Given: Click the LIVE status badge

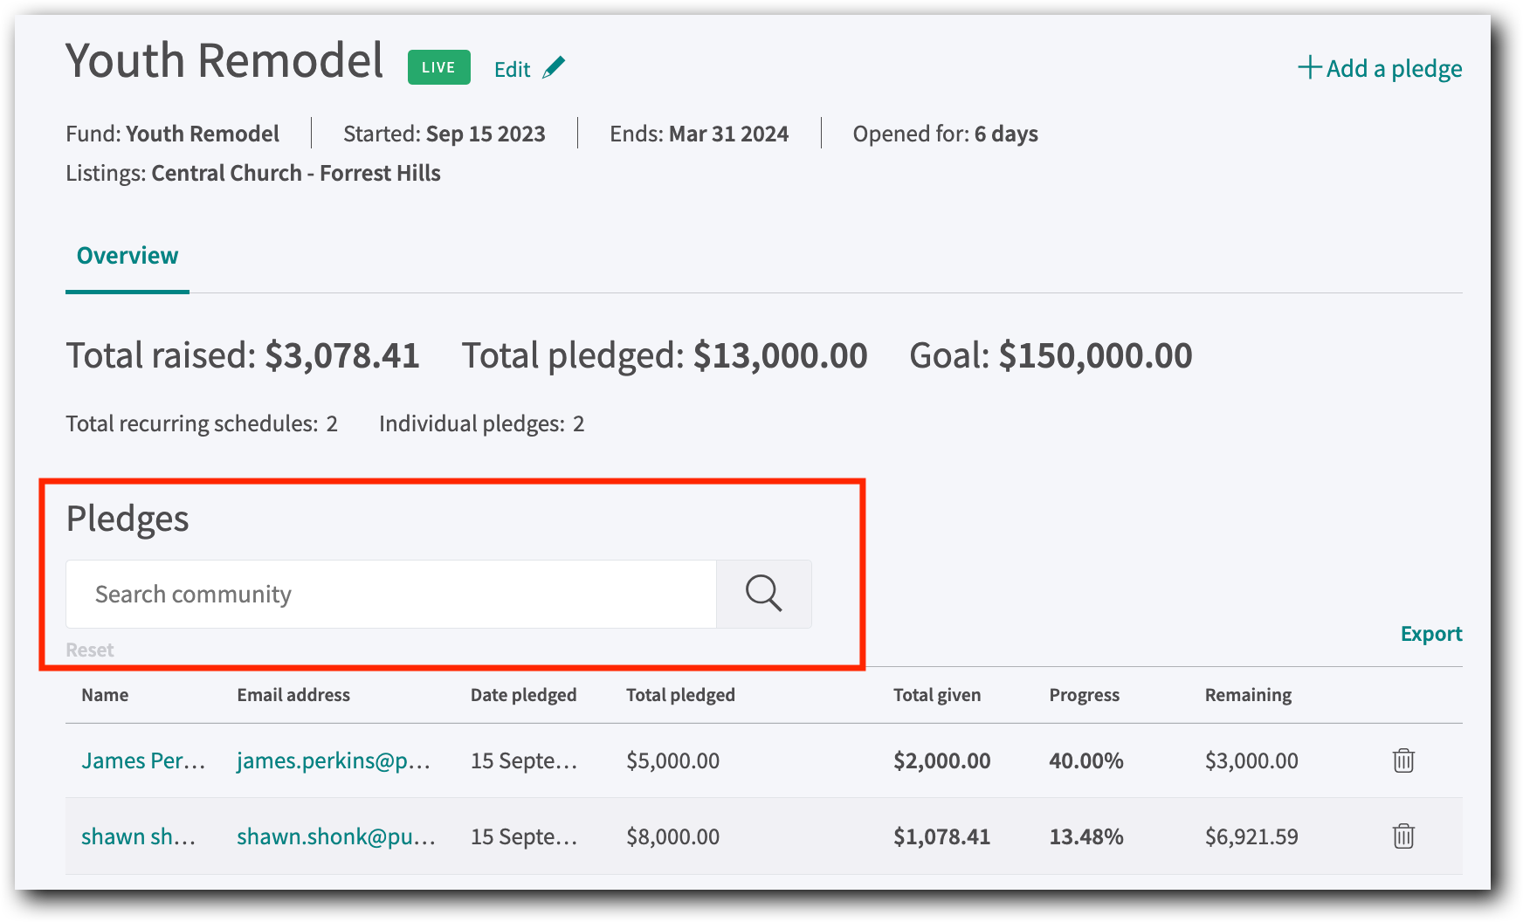Looking at the screenshot, I should point(438,66).
